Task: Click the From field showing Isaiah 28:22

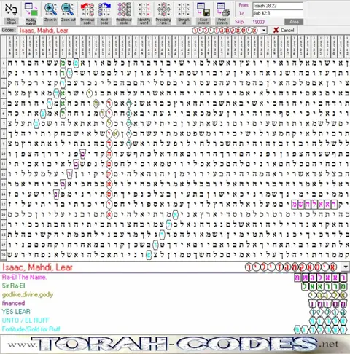Action: (278, 6)
